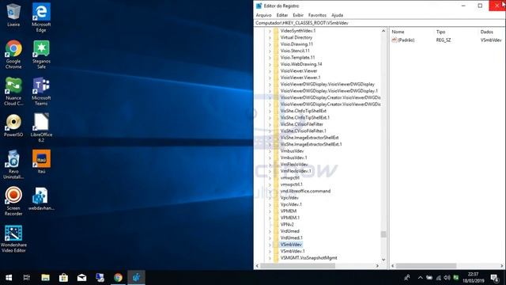Select the Google Chrome desktop shortcut
This screenshot has height=285, width=506.
point(13,55)
